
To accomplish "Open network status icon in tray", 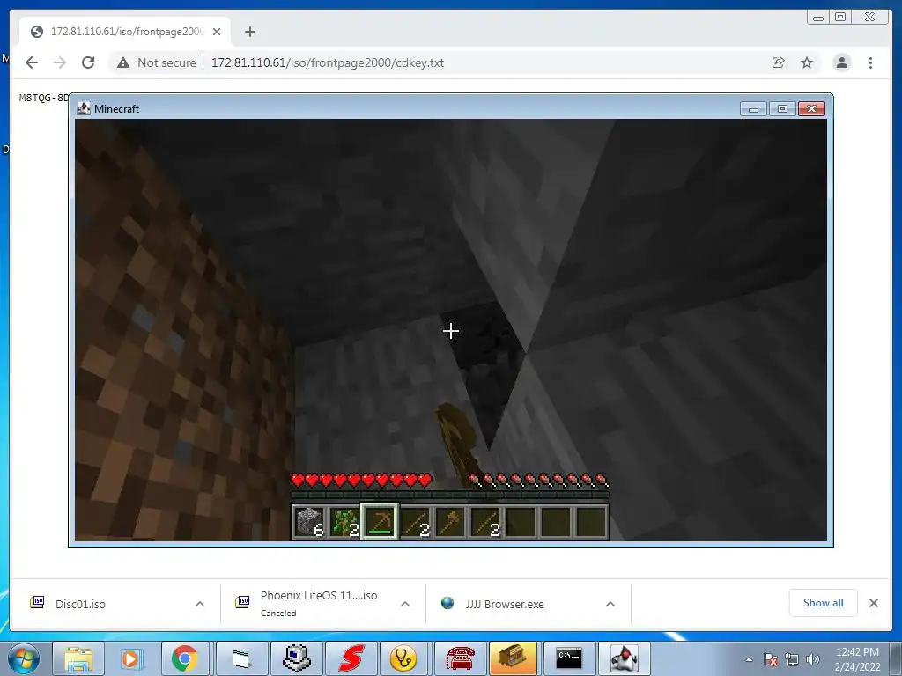I will tap(792, 659).
